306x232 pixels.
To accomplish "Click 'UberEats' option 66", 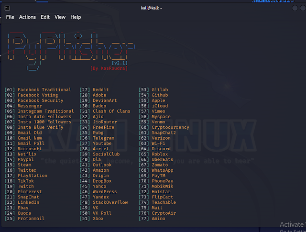I will (163, 160).
